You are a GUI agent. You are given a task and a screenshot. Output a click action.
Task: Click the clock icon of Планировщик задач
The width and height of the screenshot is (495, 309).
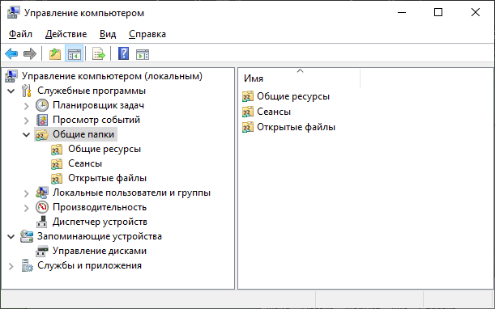pos(42,105)
